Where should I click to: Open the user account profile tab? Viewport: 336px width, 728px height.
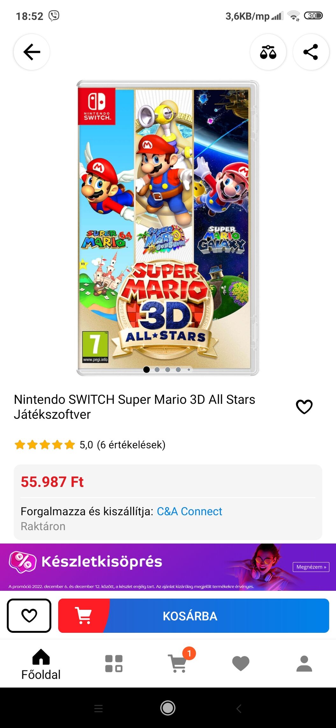pos(304,664)
